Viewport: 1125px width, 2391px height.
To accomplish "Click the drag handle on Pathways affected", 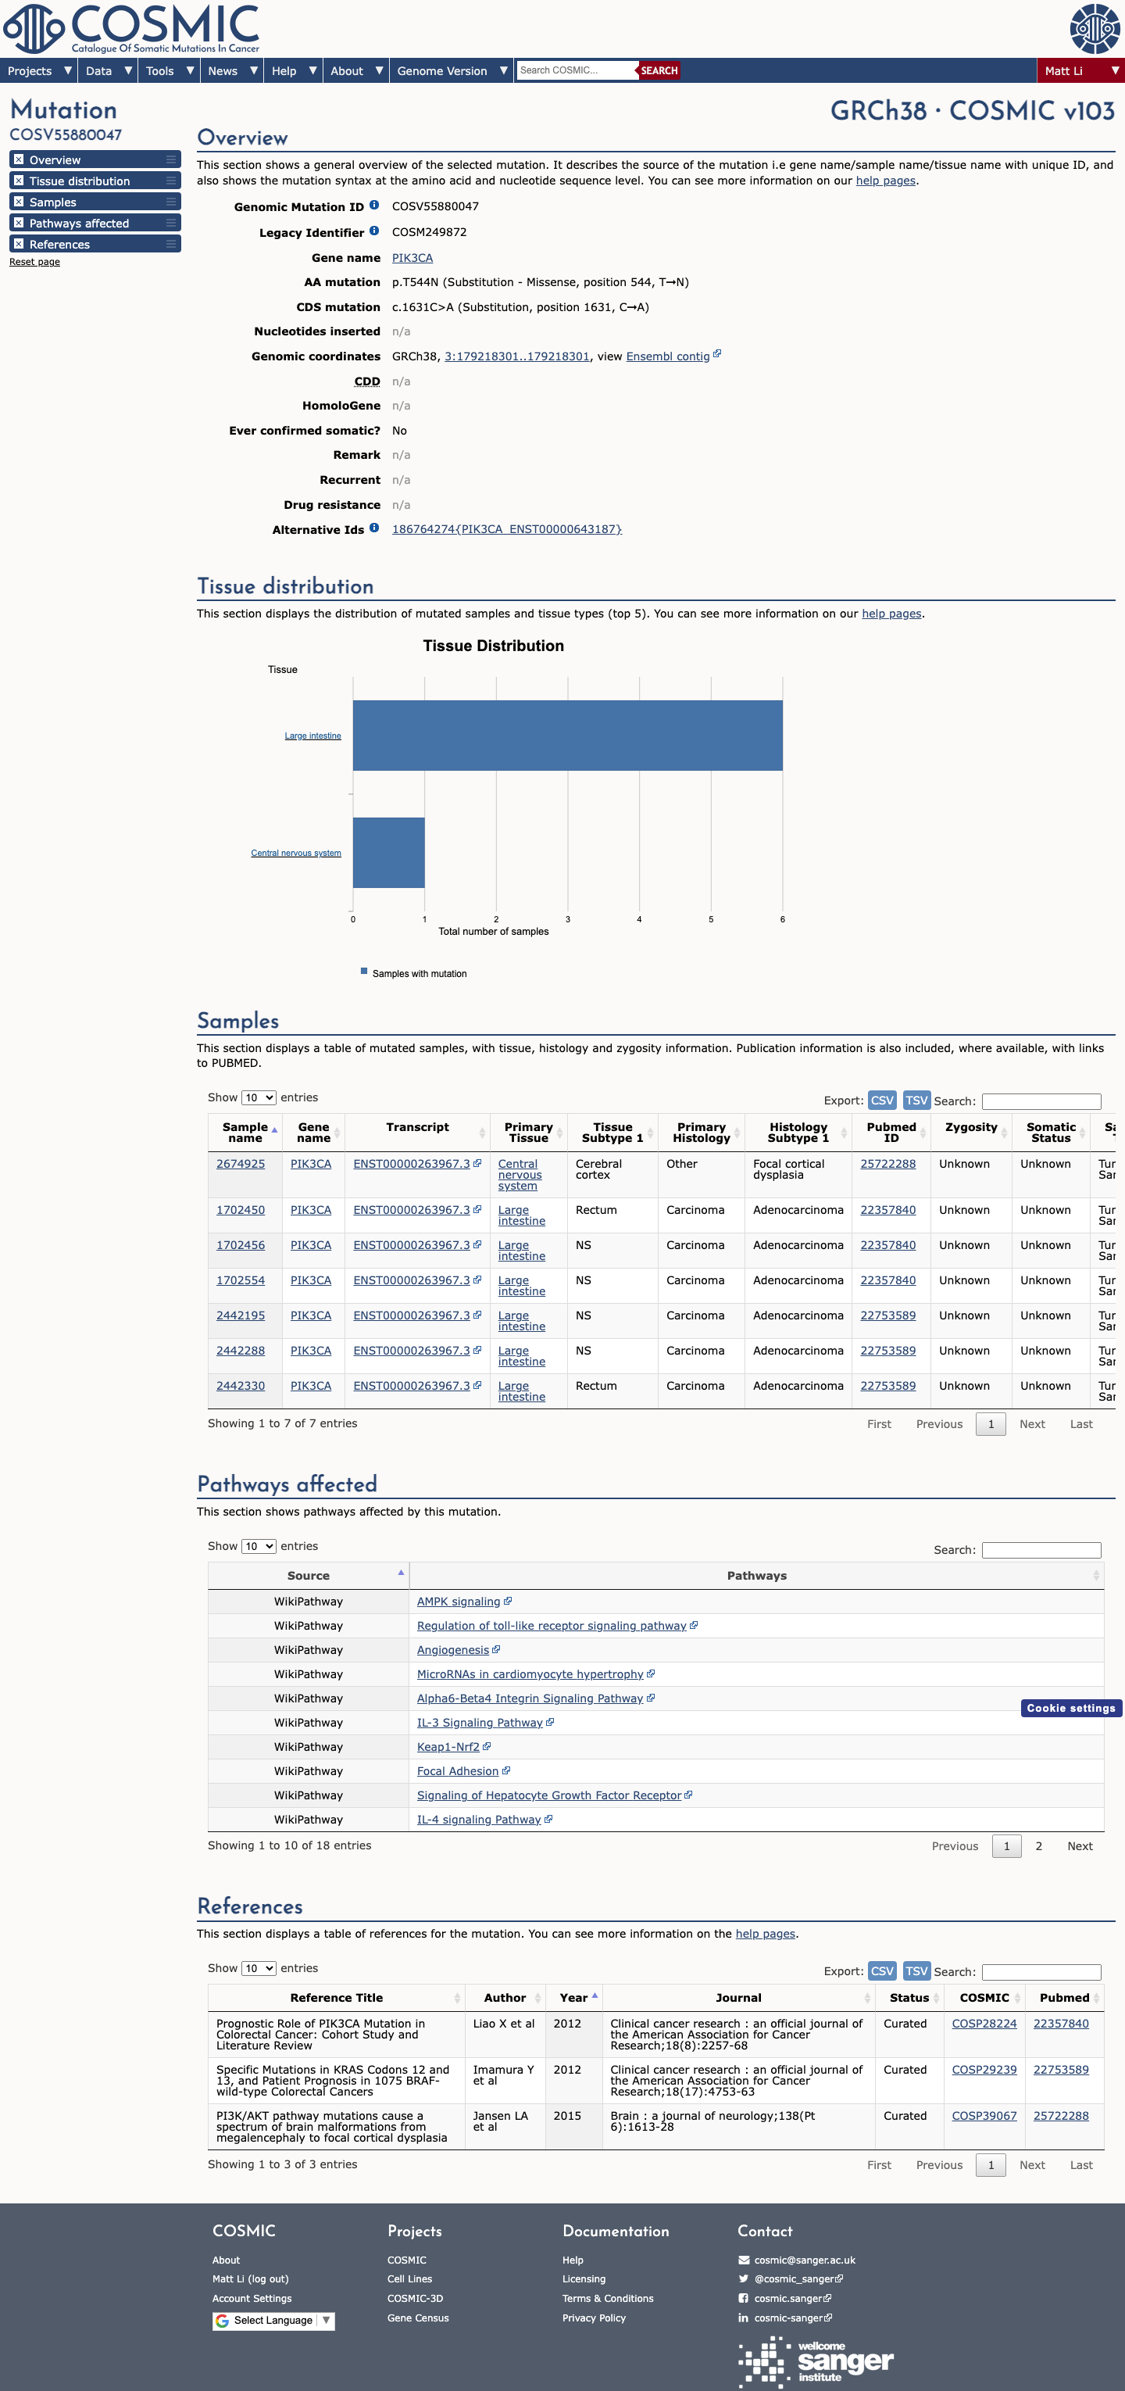I will [x=170, y=223].
